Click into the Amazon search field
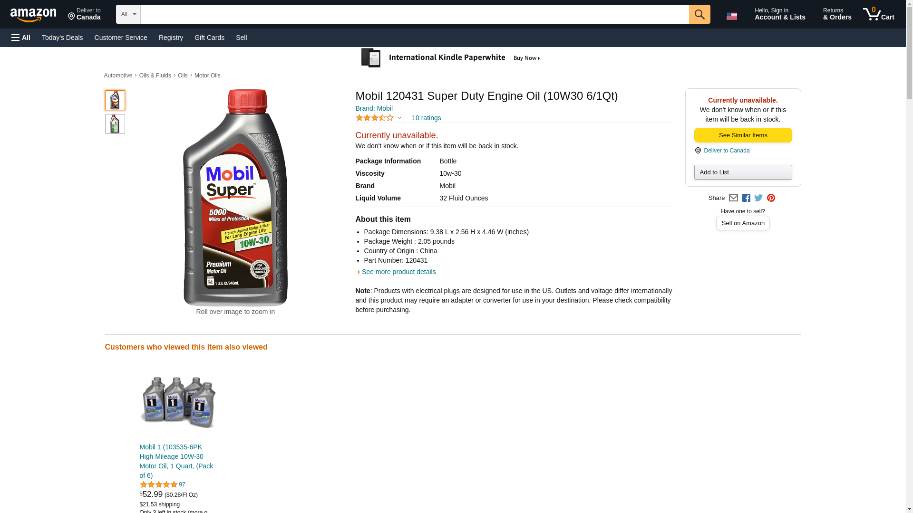This screenshot has width=913, height=513. coord(414,14)
